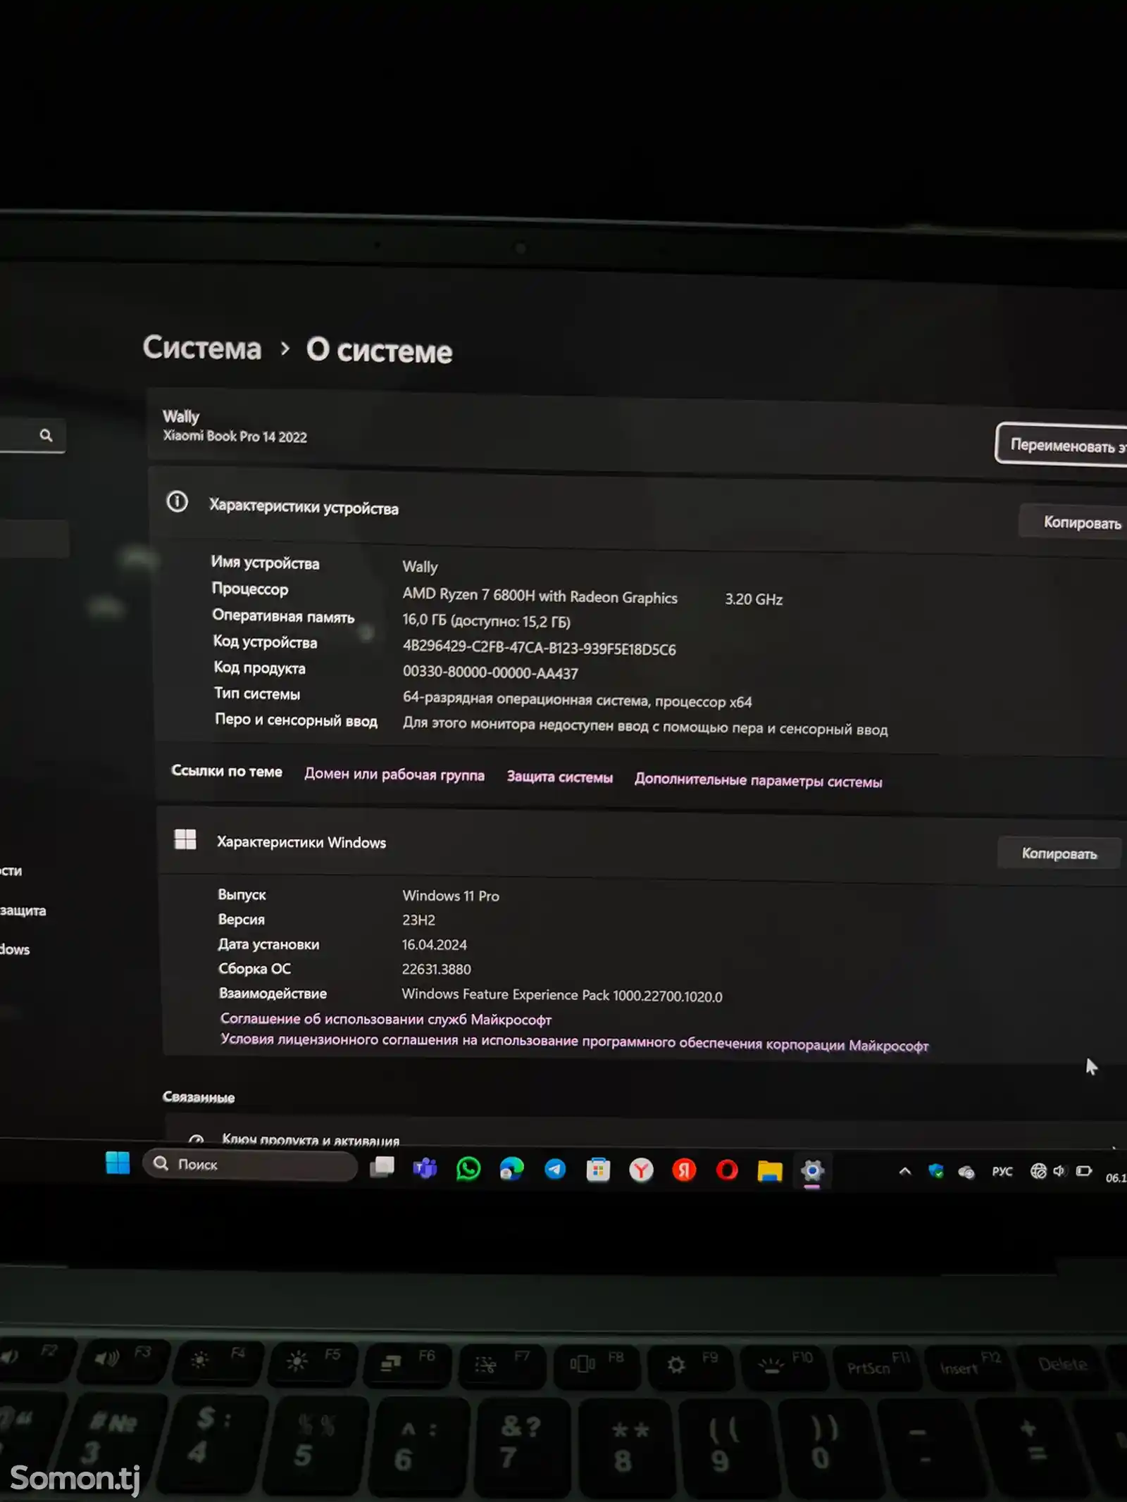Launch Opera browser from taskbar
The height and width of the screenshot is (1502, 1127).
tap(727, 1170)
